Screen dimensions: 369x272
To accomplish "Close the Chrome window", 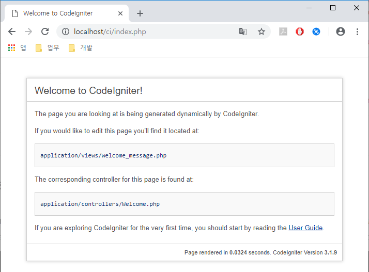I will [x=357, y=8].
